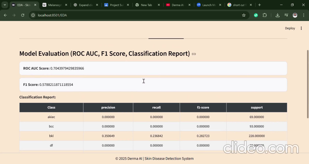309x164 pixels.
Task: Switch to the Project Su tab
Action: click(x=116, y=5)
